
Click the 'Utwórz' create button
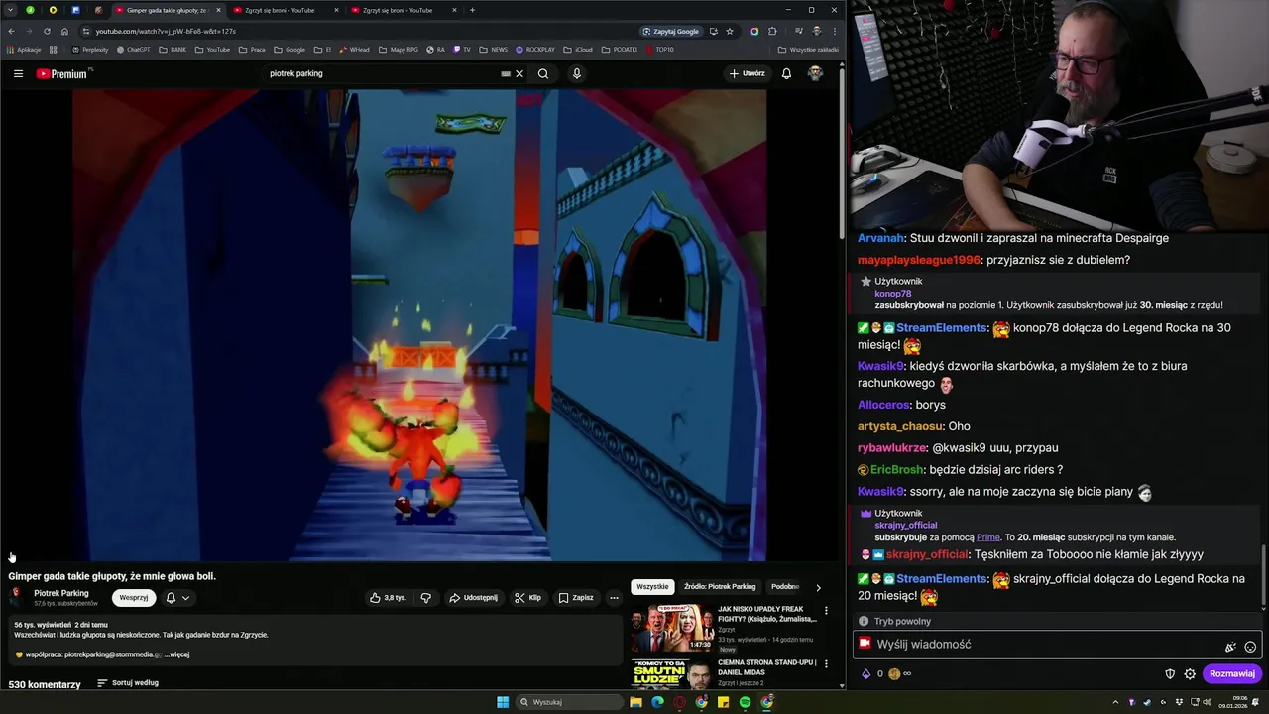point(748,73)
